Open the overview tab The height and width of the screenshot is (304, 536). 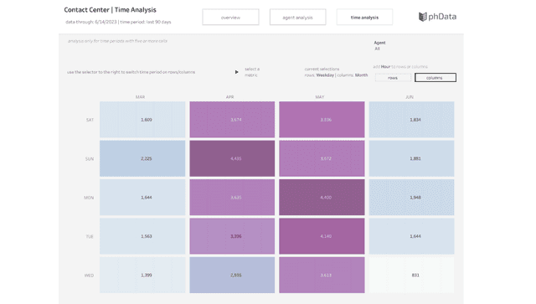point(230,17)
